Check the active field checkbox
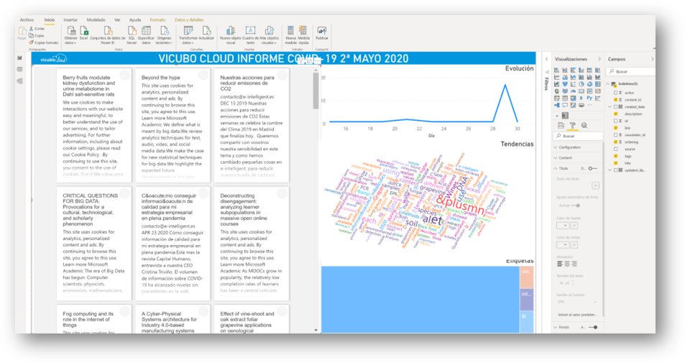The width and height of the screenshot is (685, 363). pyautogui.click(x=615, y=93)
